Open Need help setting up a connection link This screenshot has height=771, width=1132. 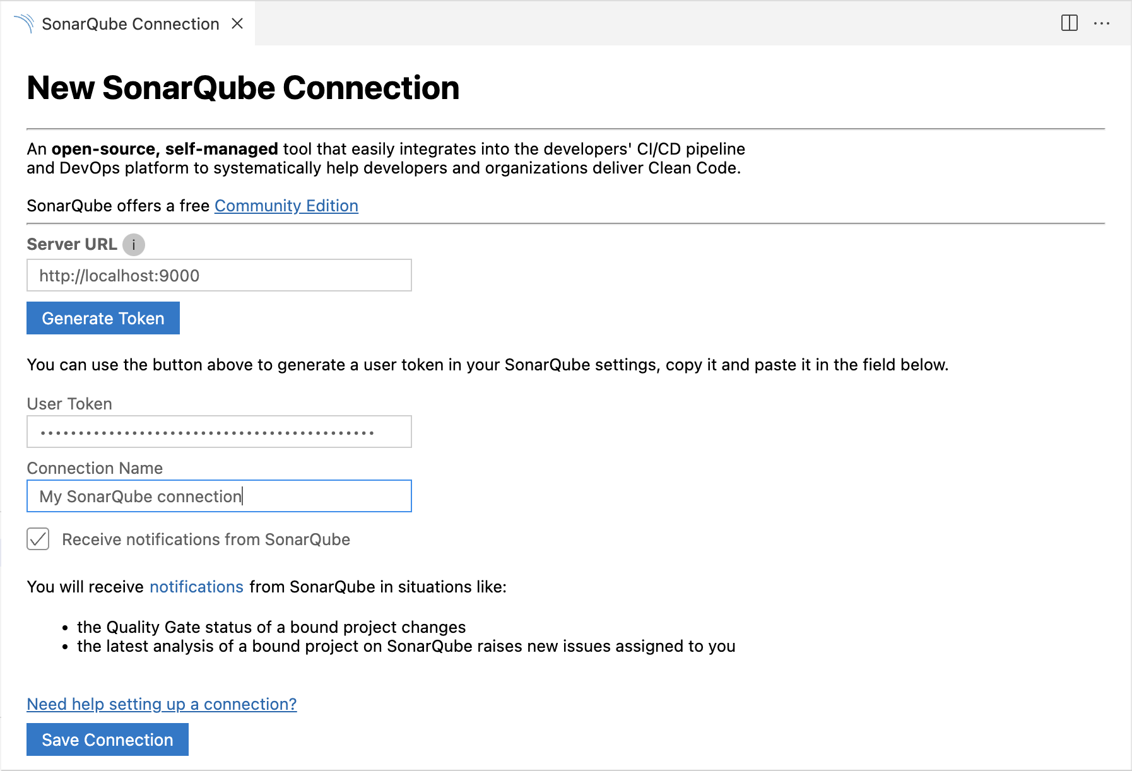click(161, 704)
